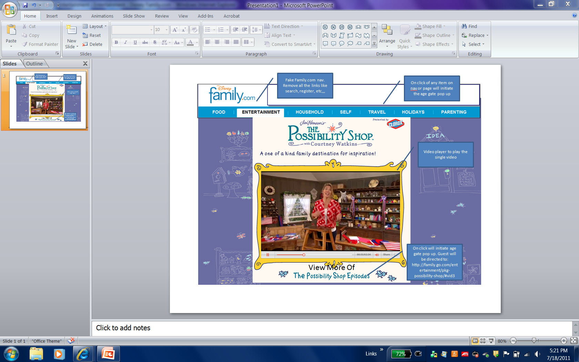579x362 pixels.
Task: Click Find in Editing group
Action: tap(469, 26)
